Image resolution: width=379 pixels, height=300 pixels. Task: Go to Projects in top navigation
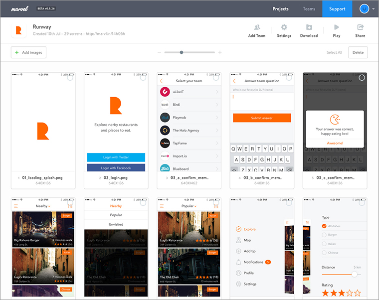(x=280, y=9)
